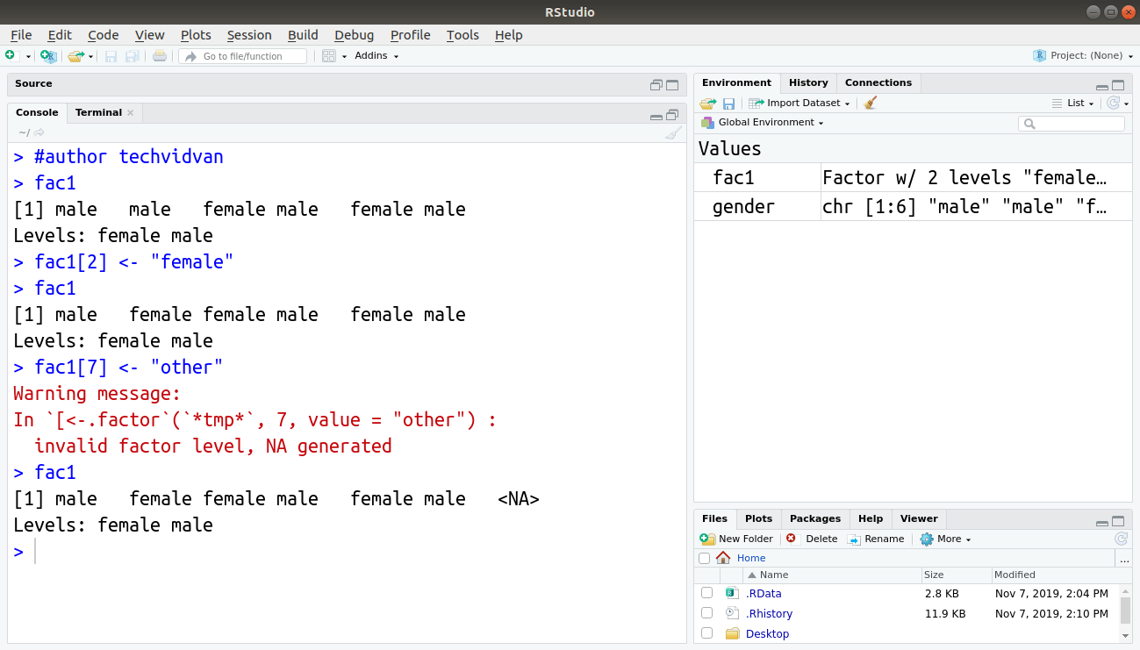
Task: Switch to the Connections tab
Action: tap(878, 82)
